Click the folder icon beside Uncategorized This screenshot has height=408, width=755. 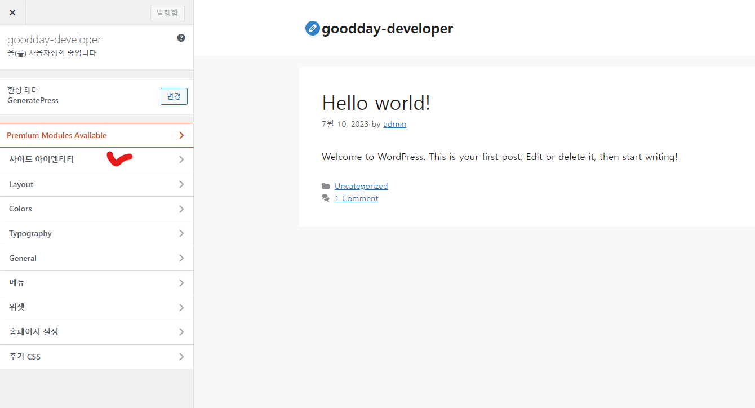point(326,186)
